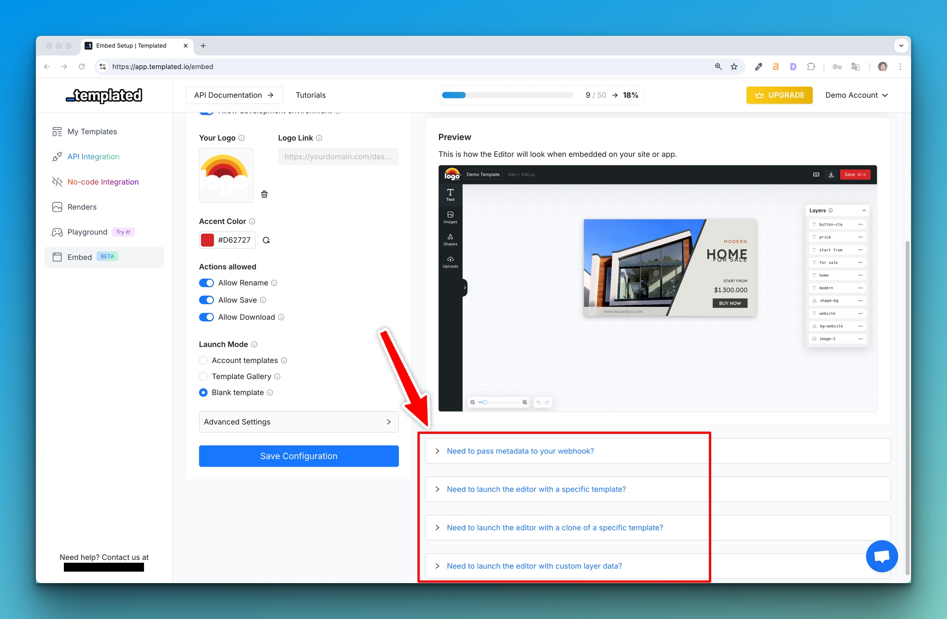The height and width of the screenshot is (619, 947).
Task: Expand 'Need to pass metadata to your webhook?'
Action: 658,451
